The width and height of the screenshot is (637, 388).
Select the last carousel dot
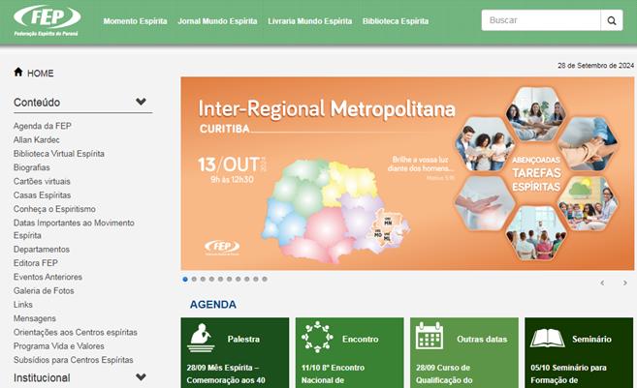point(265,279)
